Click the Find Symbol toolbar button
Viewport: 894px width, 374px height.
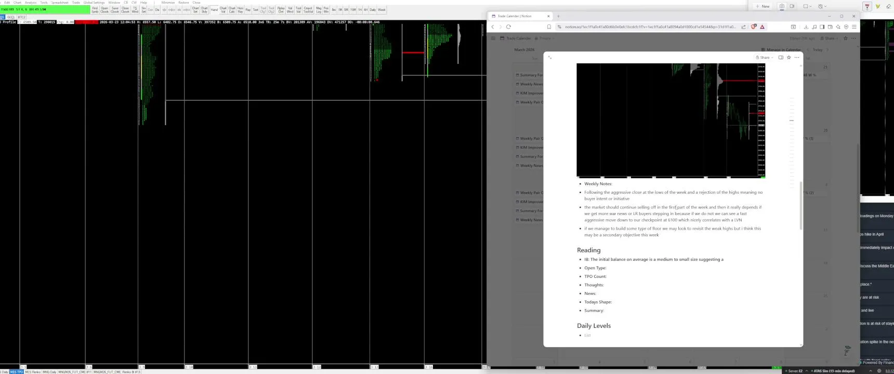click(x=95, y=9)
